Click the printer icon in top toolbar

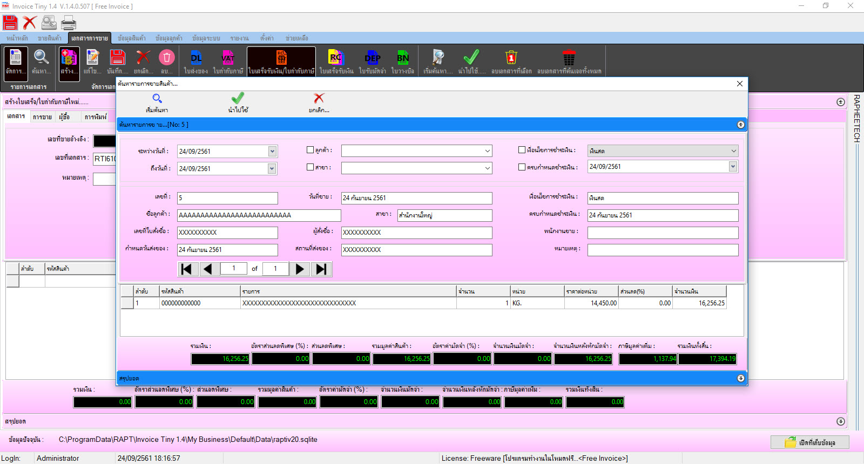[69, 23]
